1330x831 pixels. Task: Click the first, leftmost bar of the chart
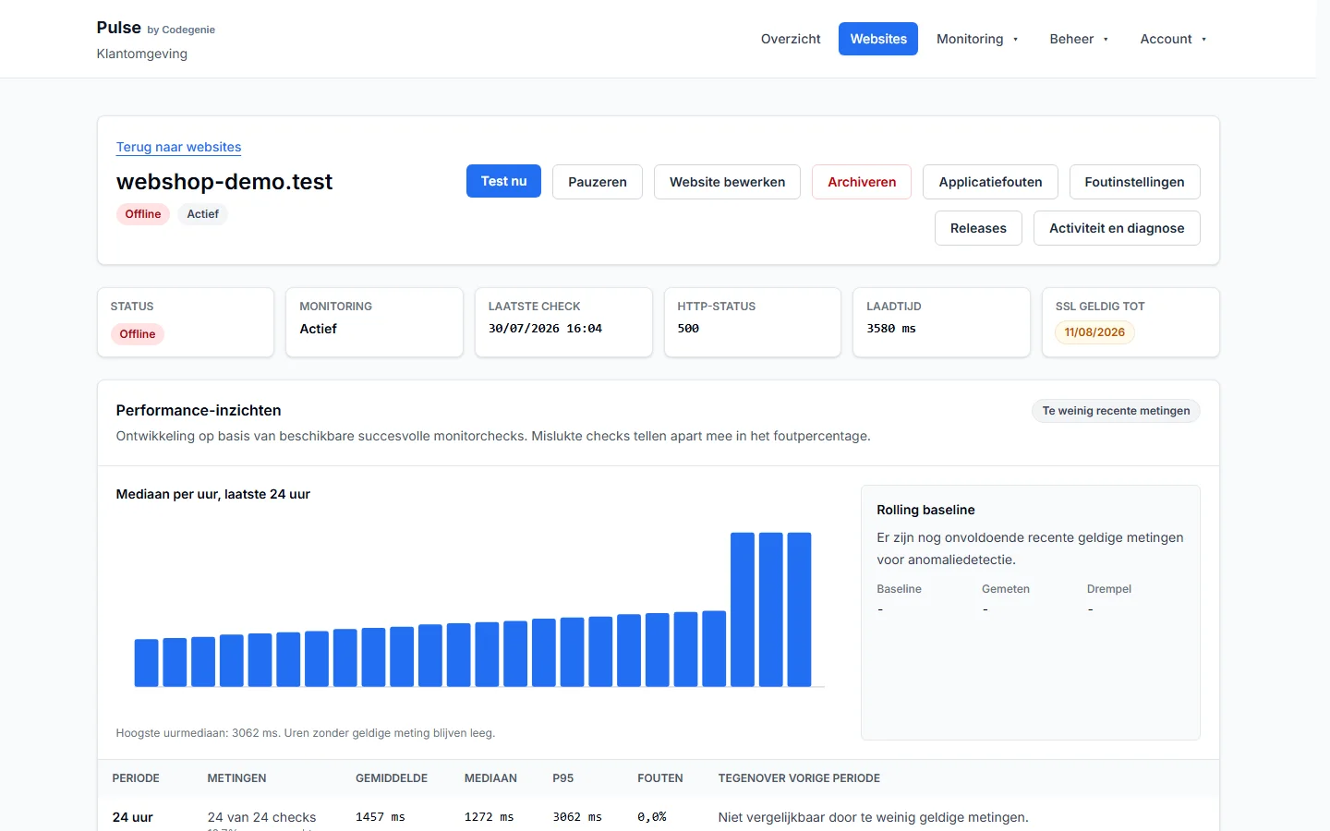pyautogui.click(x=147, y=663)
